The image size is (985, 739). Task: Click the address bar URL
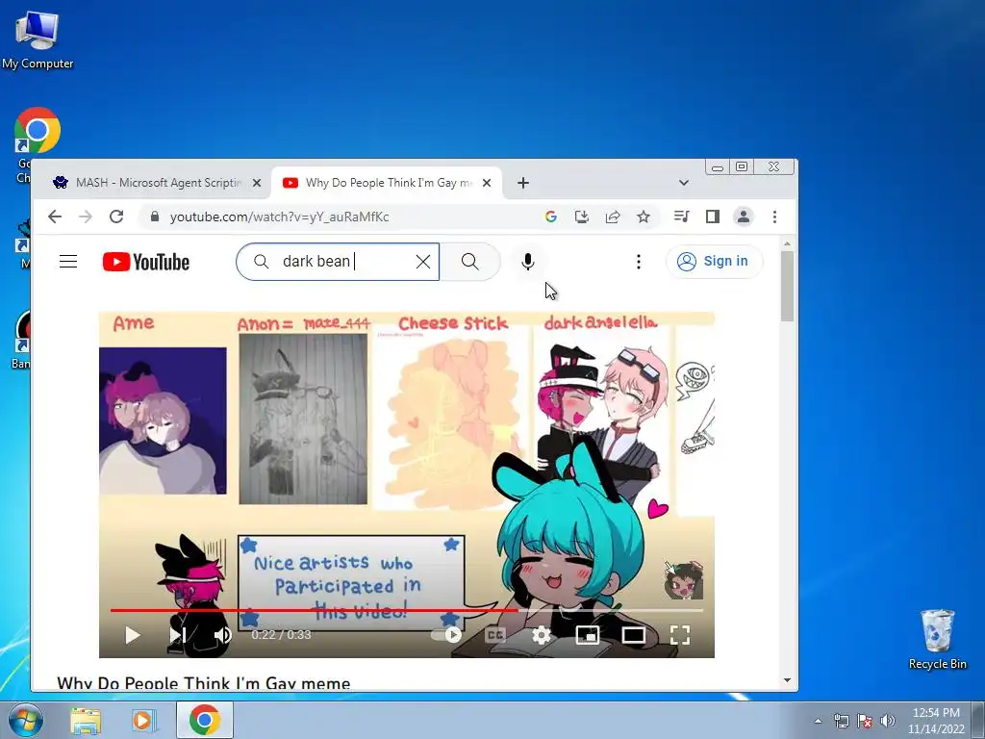280,217
